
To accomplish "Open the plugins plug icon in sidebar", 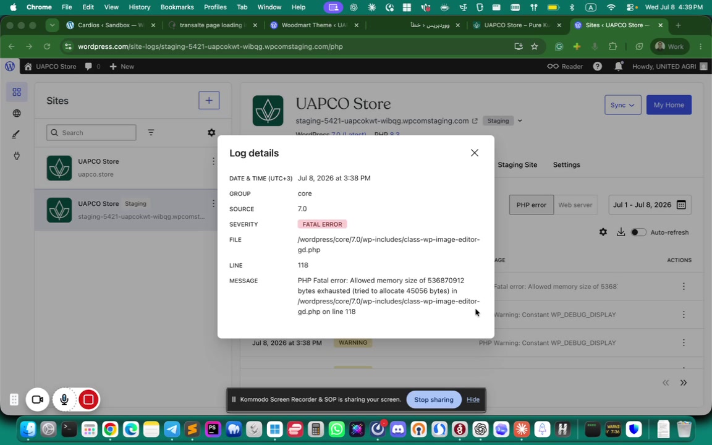I will (17, 156).
